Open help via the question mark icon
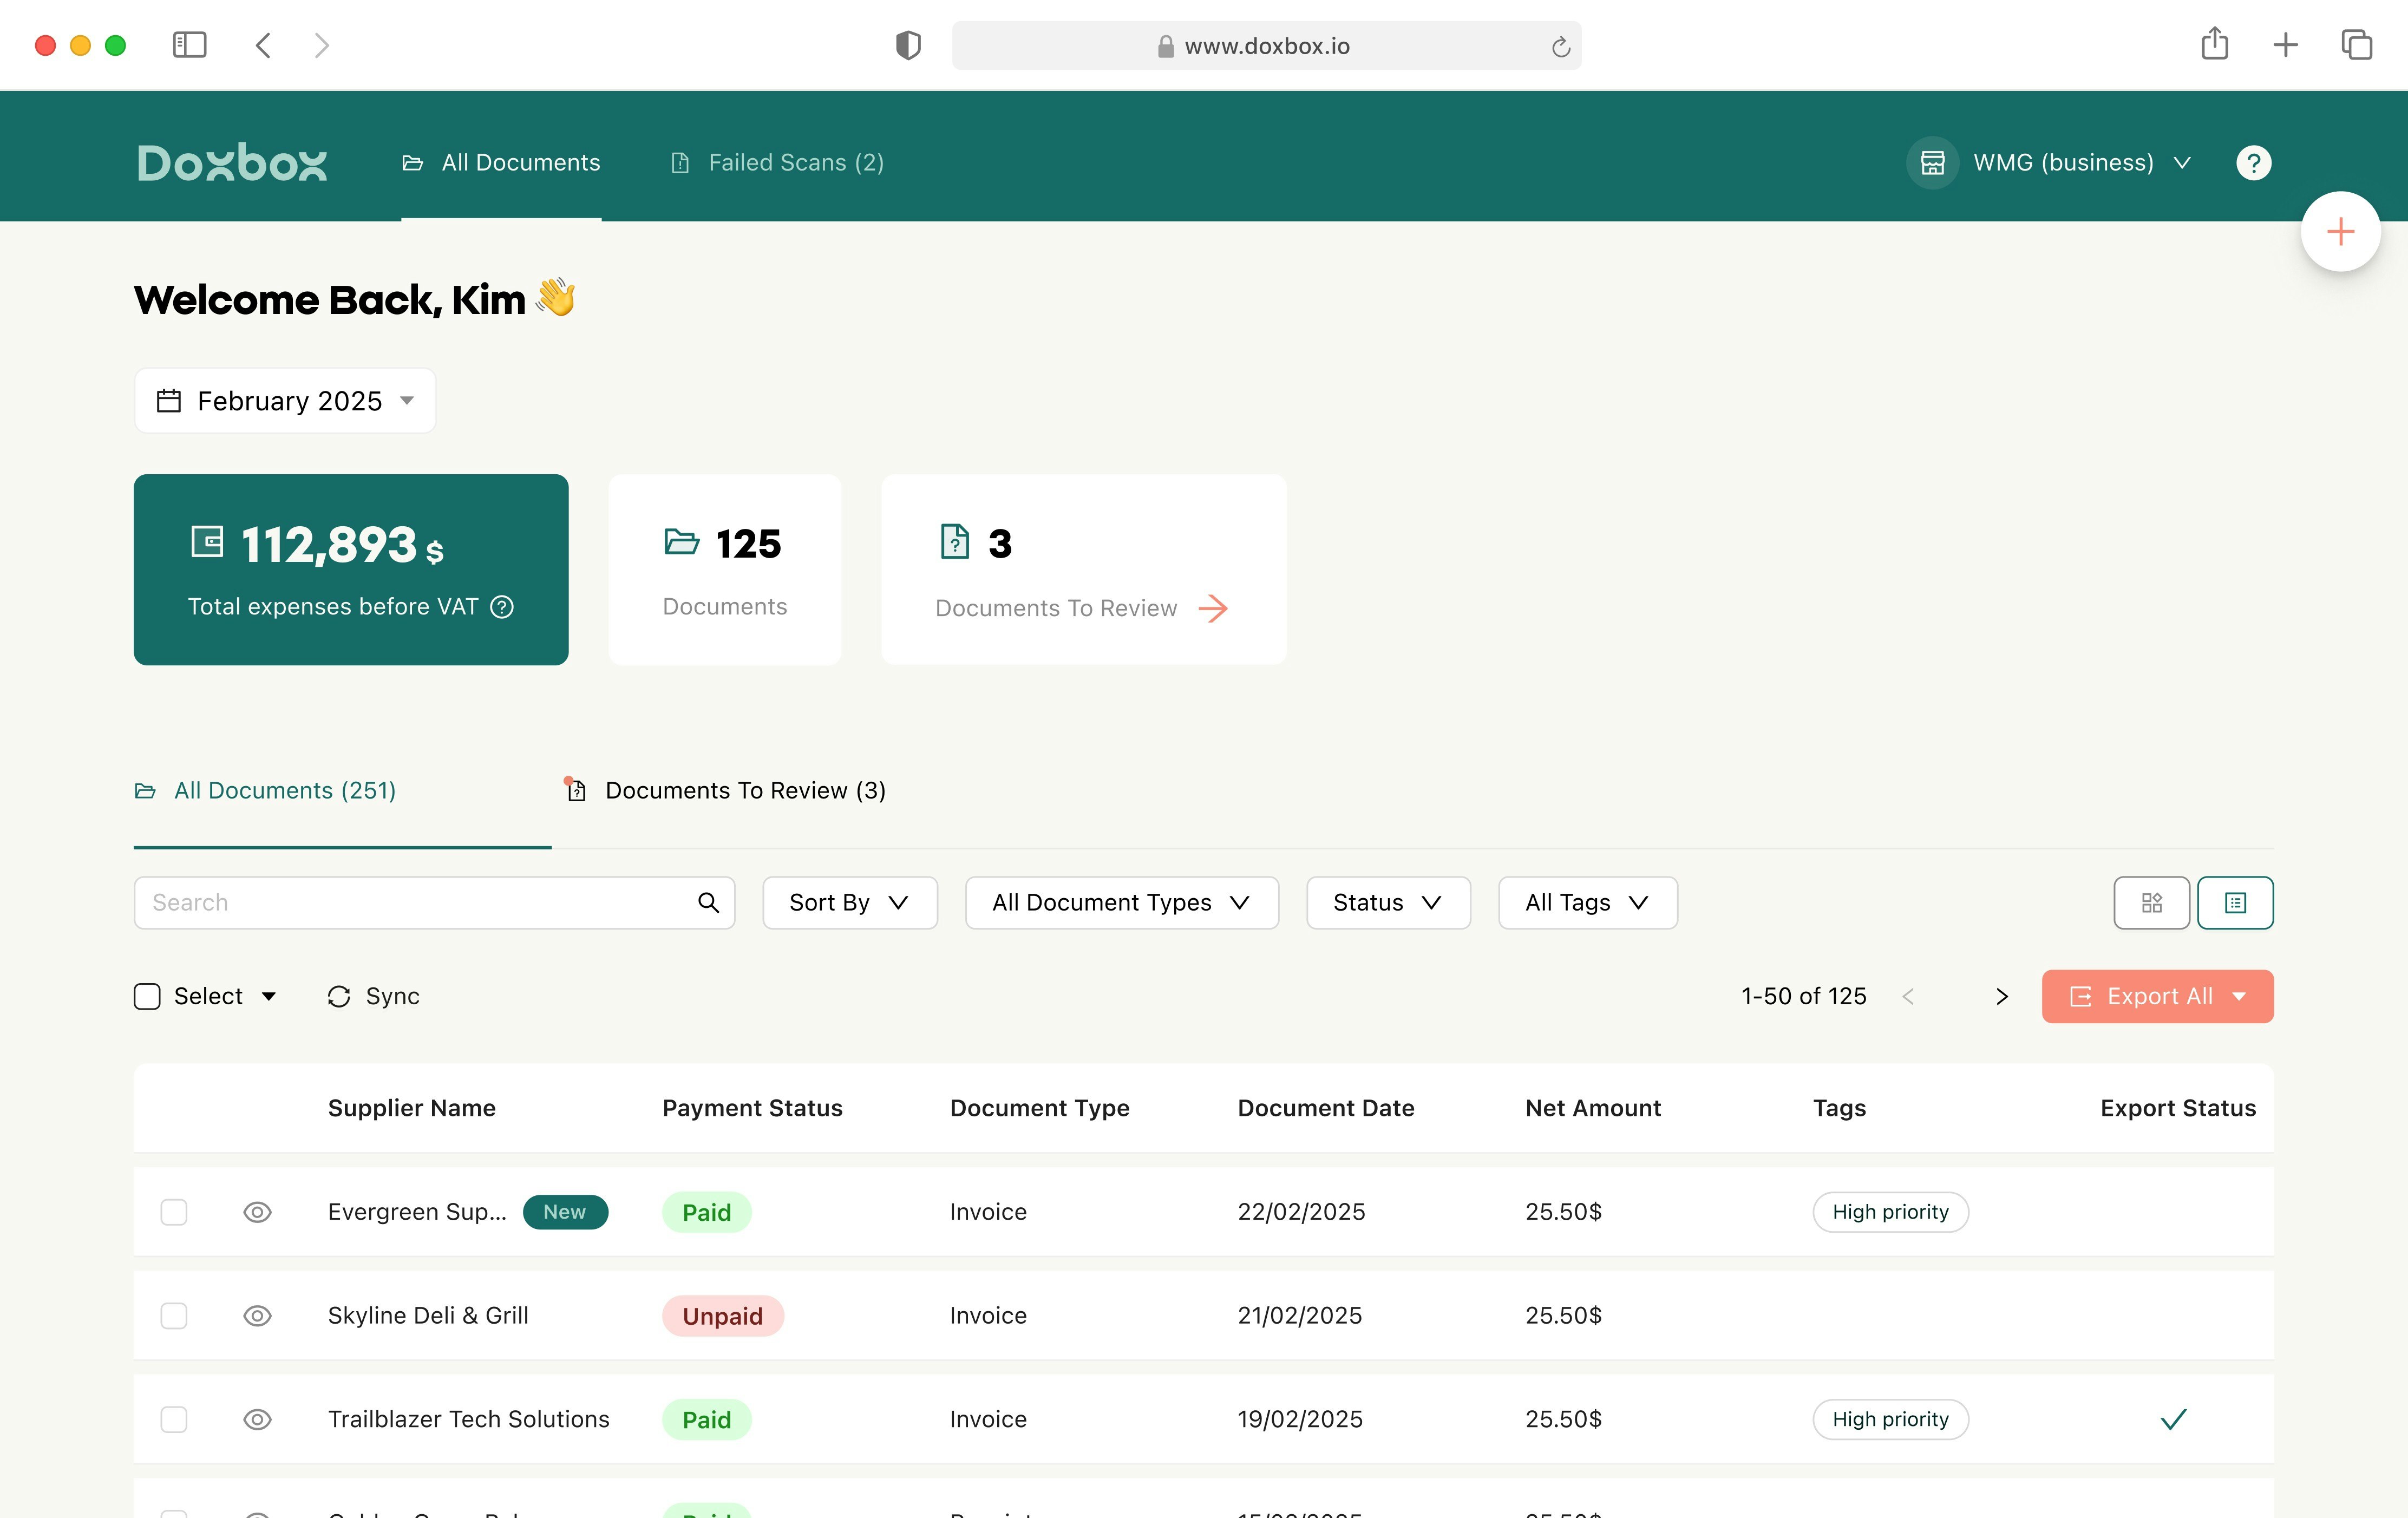 (x=2254, y=162)
